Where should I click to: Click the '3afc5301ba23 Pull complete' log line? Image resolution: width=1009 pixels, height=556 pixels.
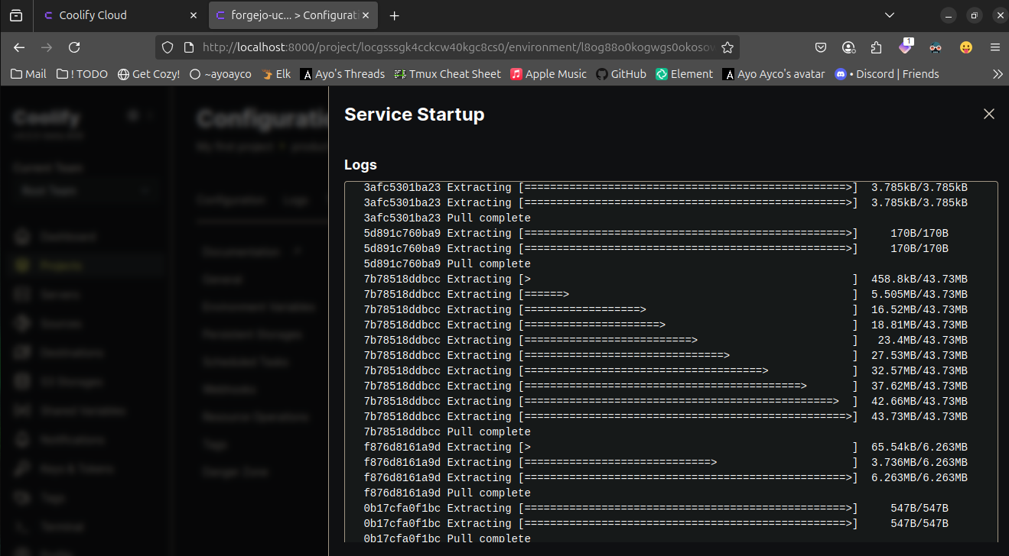pyautogui.click(x=447, y=218)
